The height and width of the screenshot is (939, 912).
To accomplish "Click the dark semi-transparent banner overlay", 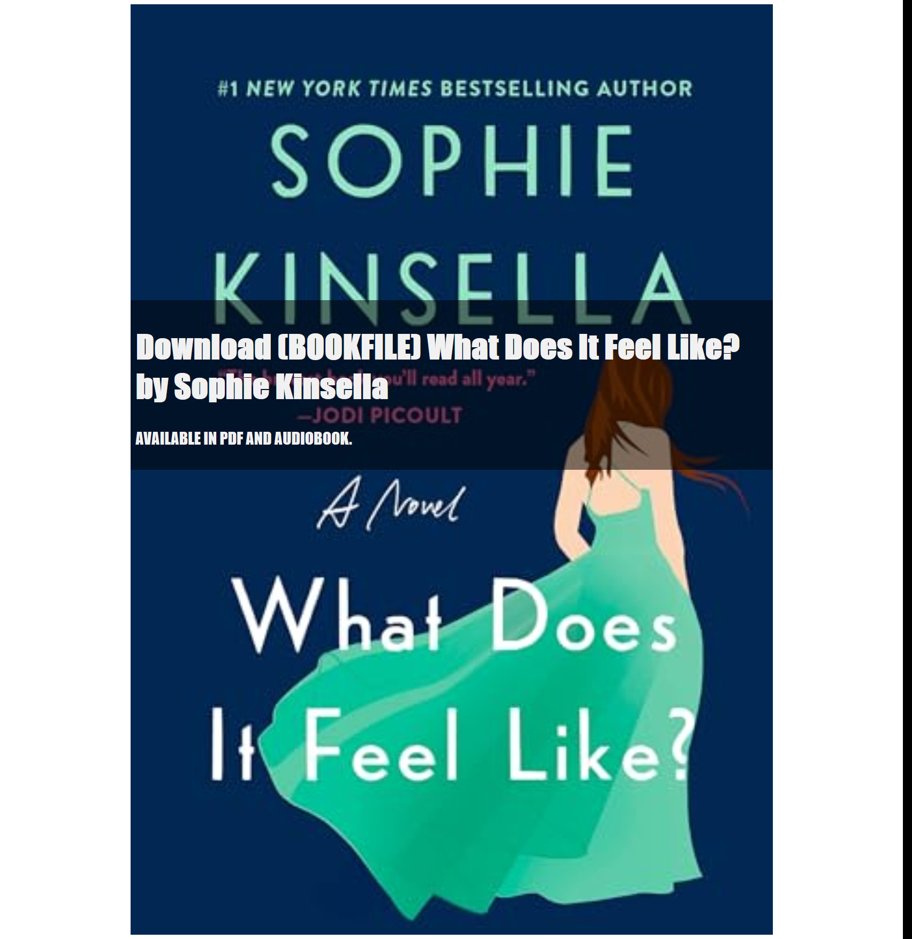I will point(451,385).
